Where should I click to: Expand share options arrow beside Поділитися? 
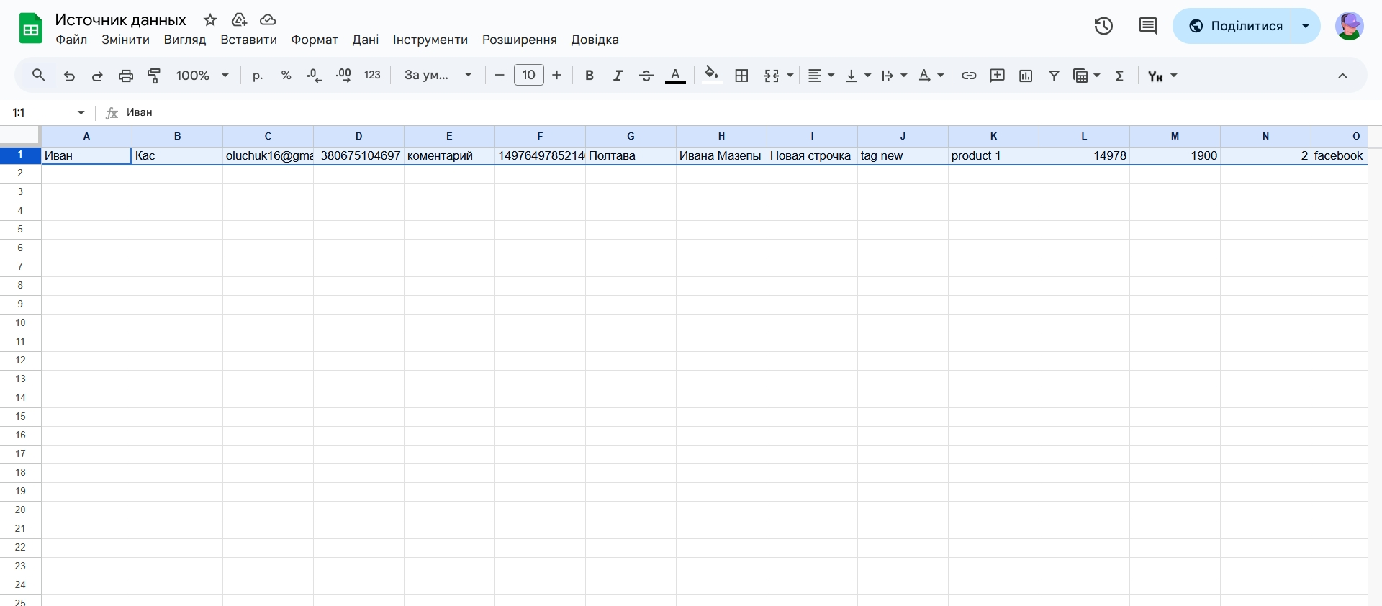1306,26
